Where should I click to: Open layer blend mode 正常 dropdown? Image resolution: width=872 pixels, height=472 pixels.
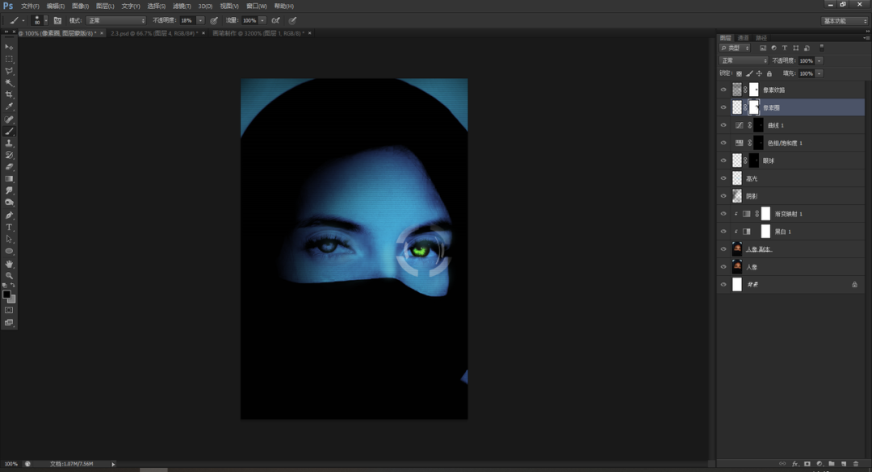coord(744,61)
